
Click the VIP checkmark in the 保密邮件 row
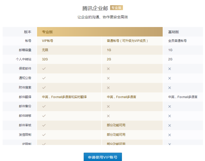[44, 69]
